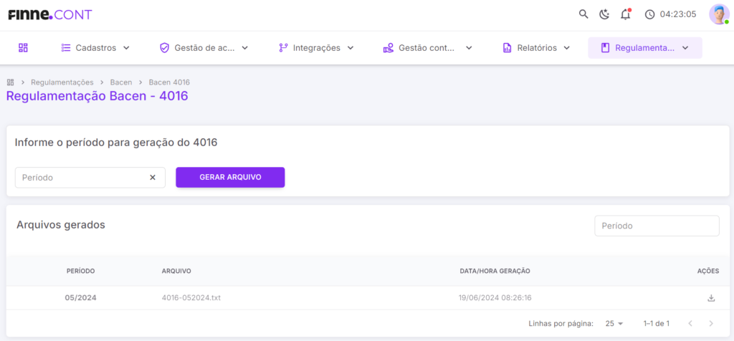Open the search magnifier icon
The width and height of the screenshot is (734, 341).
pos(583,14)
